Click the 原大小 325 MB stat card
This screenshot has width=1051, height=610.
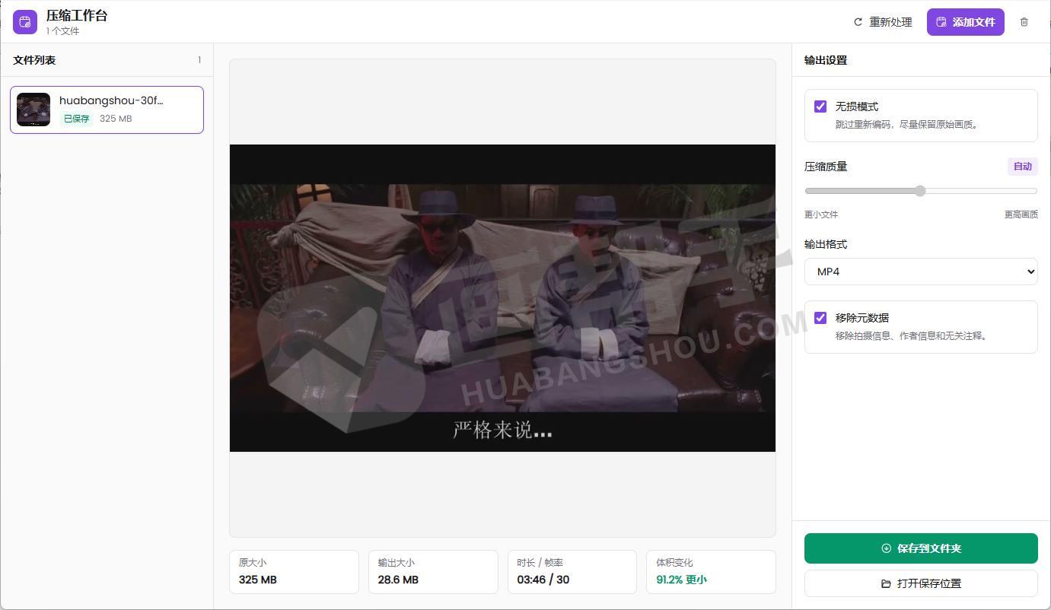click(x=294, y=572)
